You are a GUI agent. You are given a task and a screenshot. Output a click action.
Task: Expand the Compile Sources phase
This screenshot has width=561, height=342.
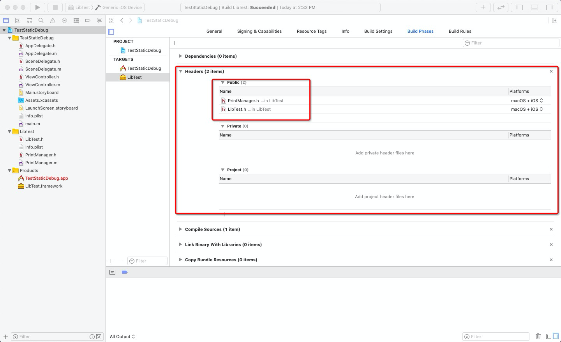click(180, 229)
